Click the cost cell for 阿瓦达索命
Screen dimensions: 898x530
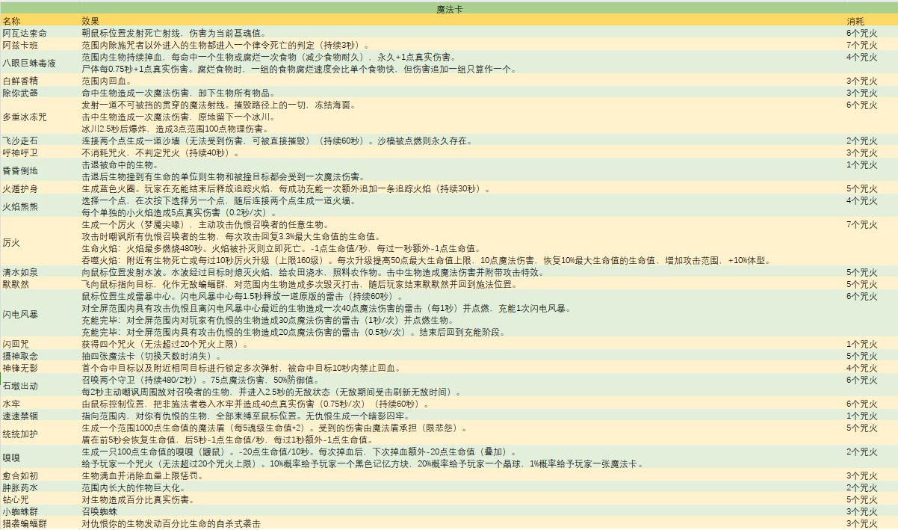click(x=861, y=33)
